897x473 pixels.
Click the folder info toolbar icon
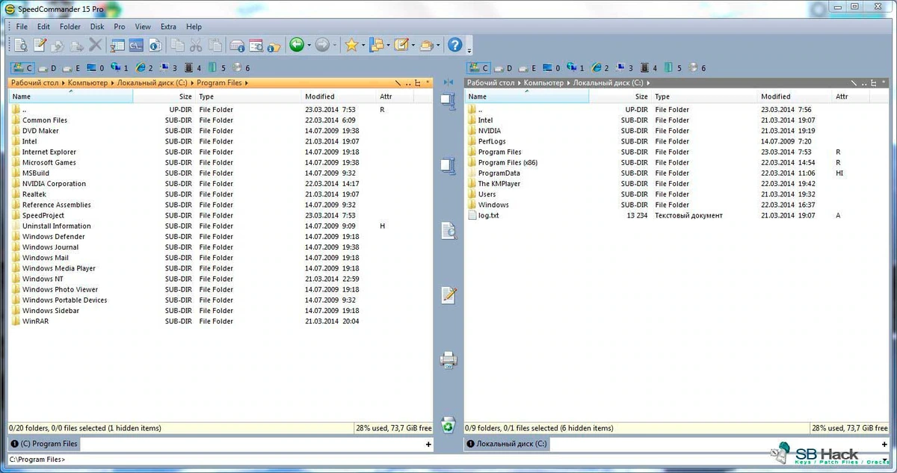[x=274, y=46]
